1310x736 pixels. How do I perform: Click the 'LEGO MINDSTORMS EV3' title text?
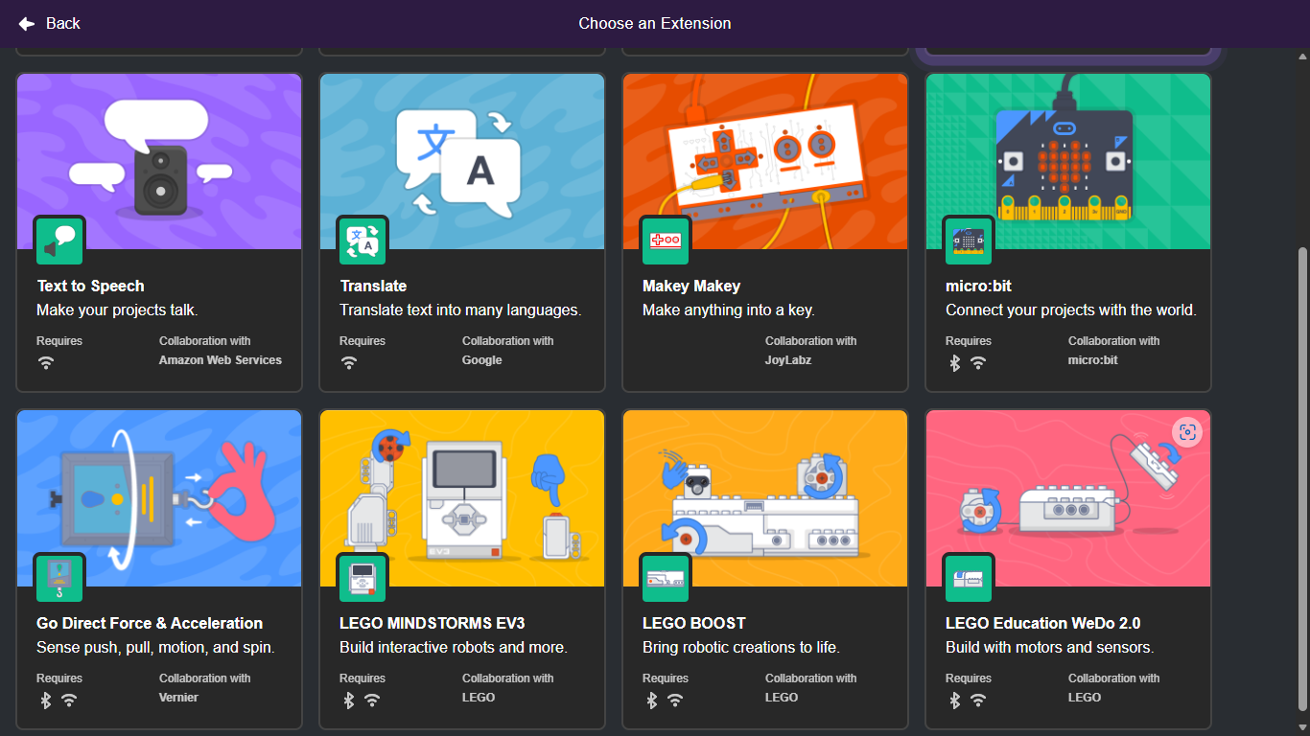(433, 623)
